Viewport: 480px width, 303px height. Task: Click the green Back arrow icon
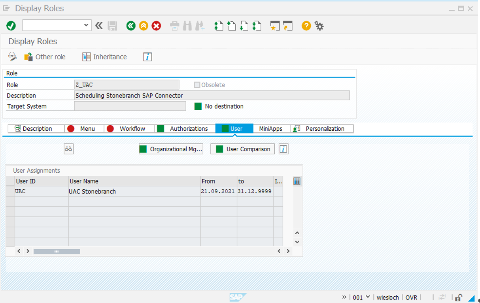point(131,26)
